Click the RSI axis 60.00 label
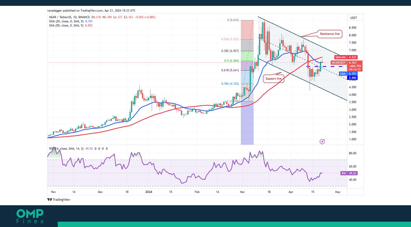 tap(353, 167)
